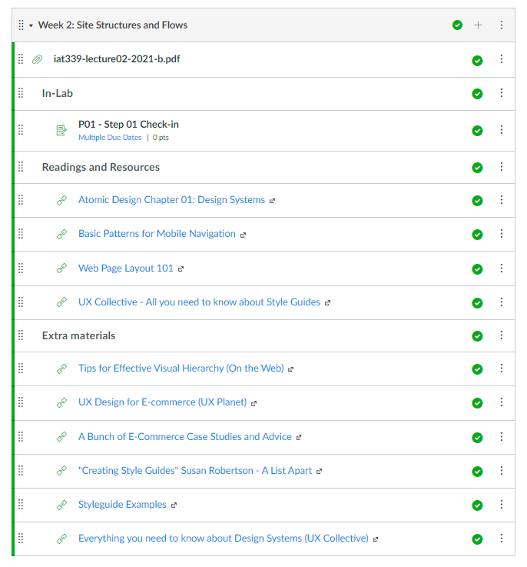Open Atomic Design Chapter 01: Design Systems link
Screen dimensions: 527x567
coord(171,200)
